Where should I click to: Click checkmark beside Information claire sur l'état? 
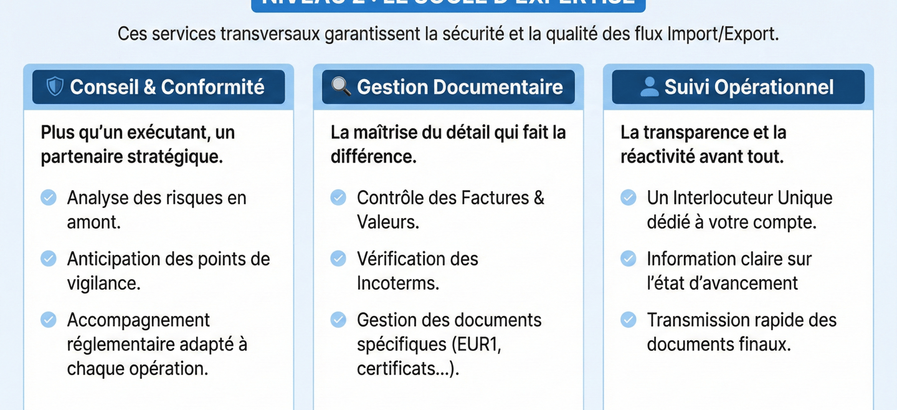point(629,259)
